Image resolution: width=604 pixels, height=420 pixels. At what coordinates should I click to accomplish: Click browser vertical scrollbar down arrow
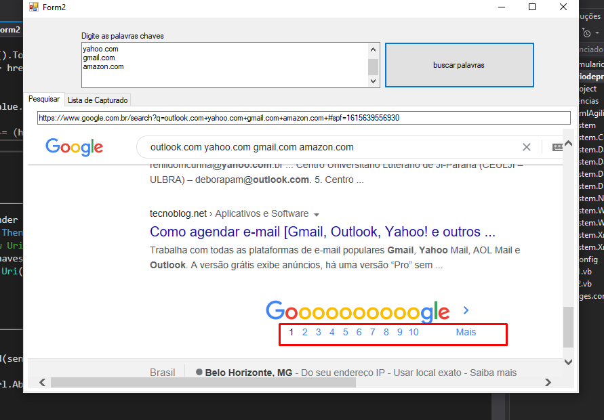coord(568,362)
